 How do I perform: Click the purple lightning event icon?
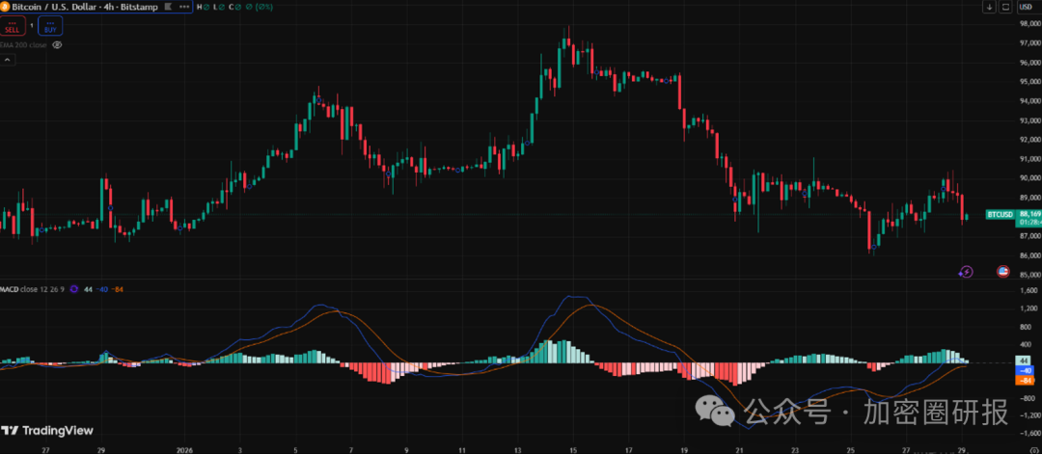966,272
